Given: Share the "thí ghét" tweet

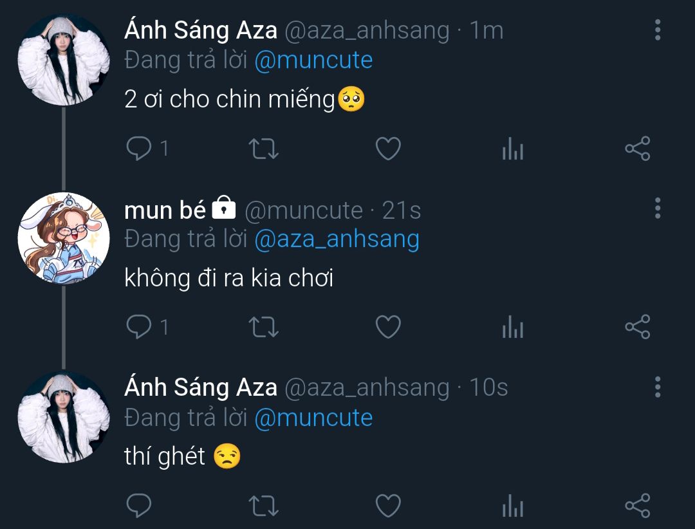Looking at the screenshot, I should click(x=638, y=506).
